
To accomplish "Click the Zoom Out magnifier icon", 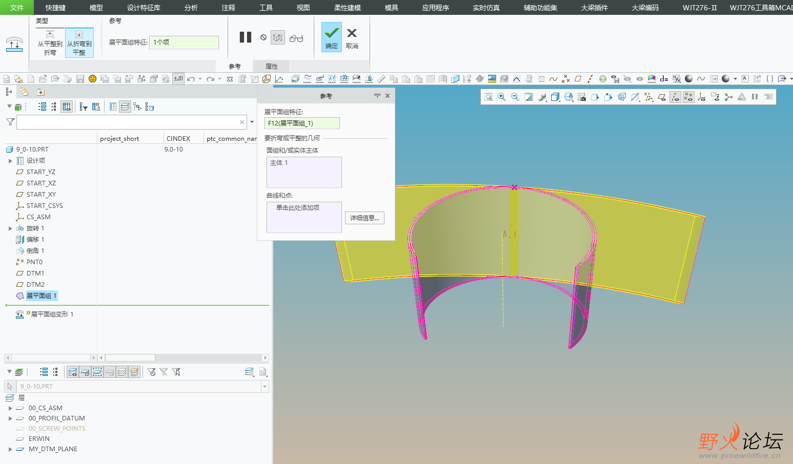I will pyautogui.click(x=515, y=97).
